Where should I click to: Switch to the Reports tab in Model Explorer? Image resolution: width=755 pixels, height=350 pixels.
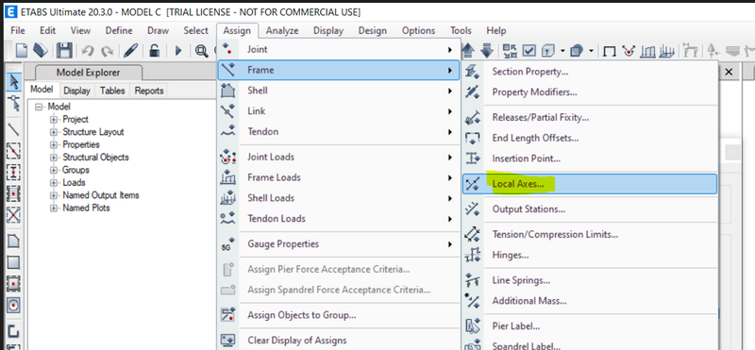coord(149,91)
